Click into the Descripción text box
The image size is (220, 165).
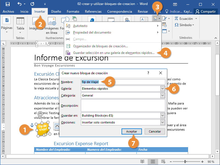click(123, 106)
